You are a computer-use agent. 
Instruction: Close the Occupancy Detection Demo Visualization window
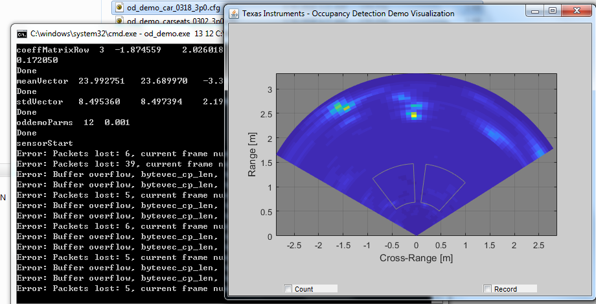pos(577,11)
